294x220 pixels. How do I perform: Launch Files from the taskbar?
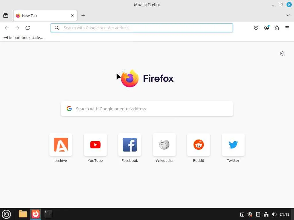(x=23, y=214)
